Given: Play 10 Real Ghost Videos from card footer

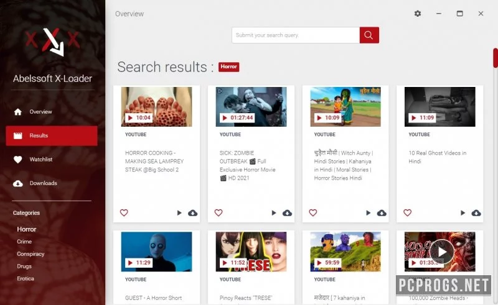Looking at the screenshot, I should 463,213.
